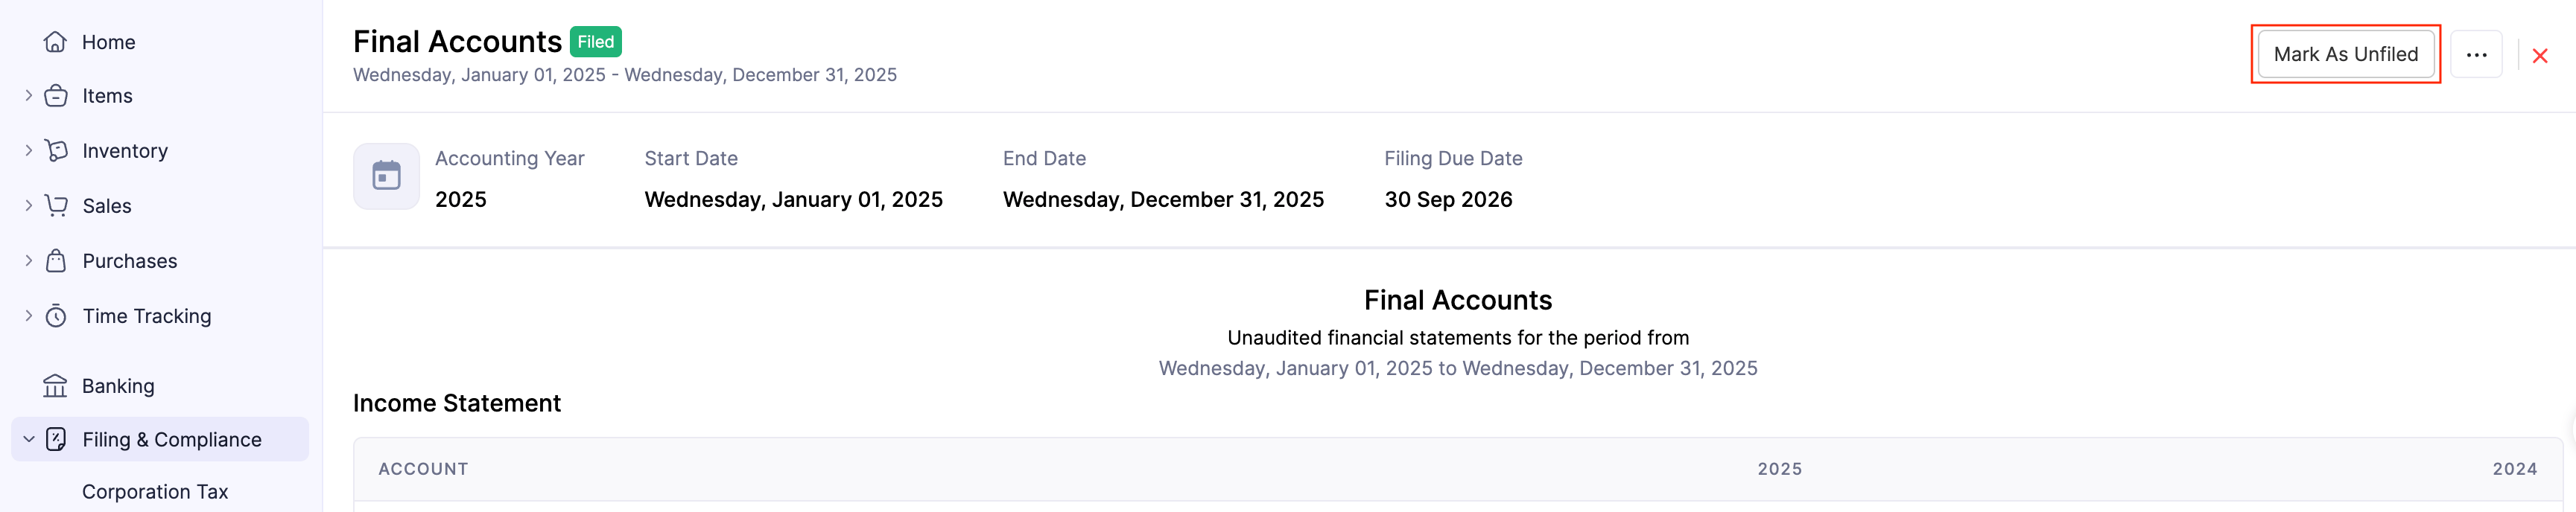Click the Sales cart icon

(x=56, y=205)
